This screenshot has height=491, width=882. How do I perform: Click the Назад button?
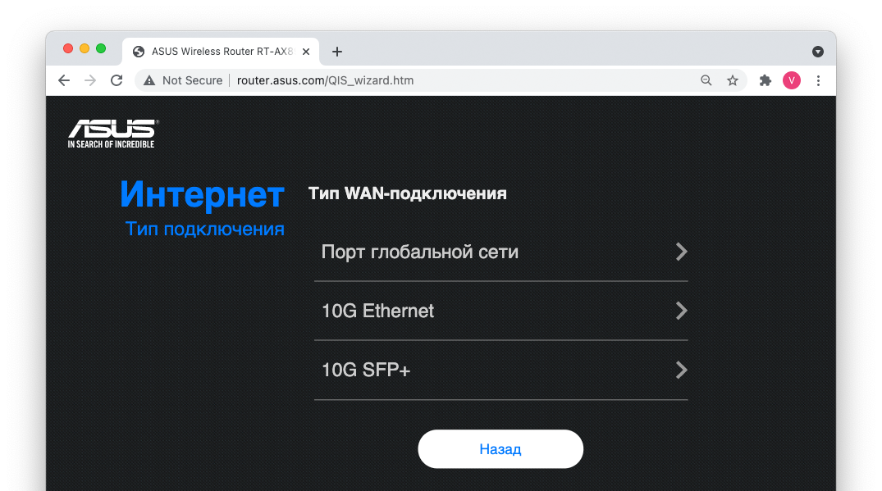point(500,449)
